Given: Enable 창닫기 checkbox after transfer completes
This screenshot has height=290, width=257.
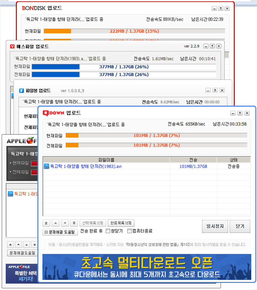Looking at the screenshot, I should 108,231.
